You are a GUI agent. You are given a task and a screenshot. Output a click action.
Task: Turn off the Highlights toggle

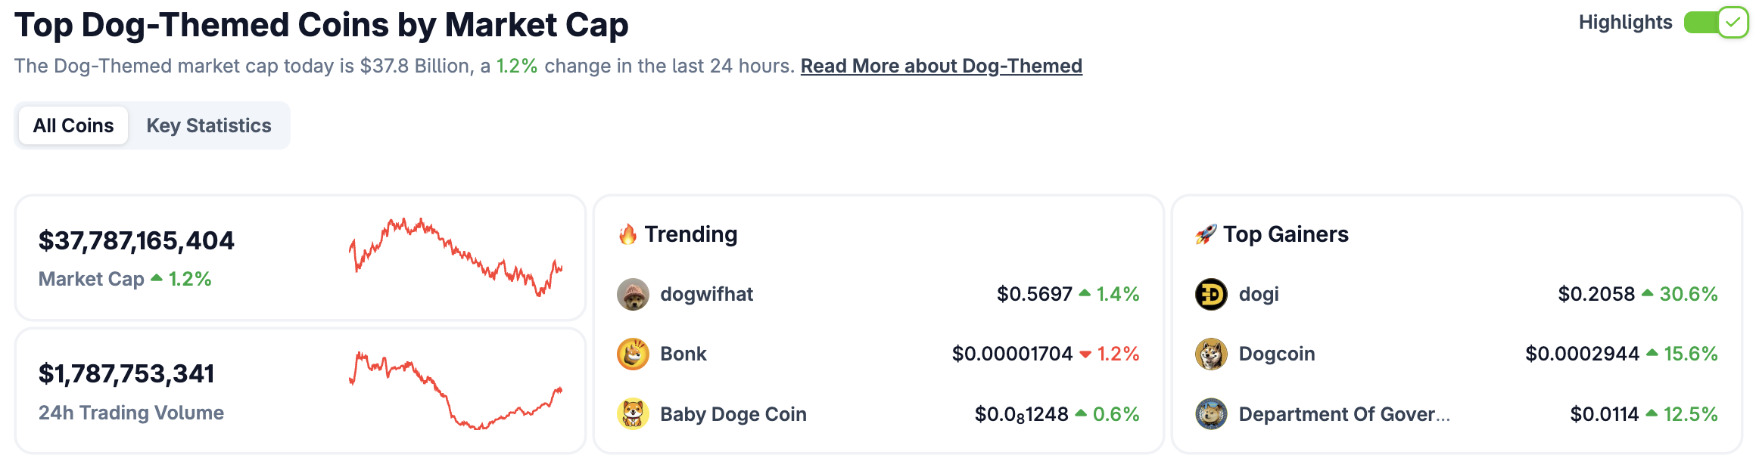(x=1716, y=23)
